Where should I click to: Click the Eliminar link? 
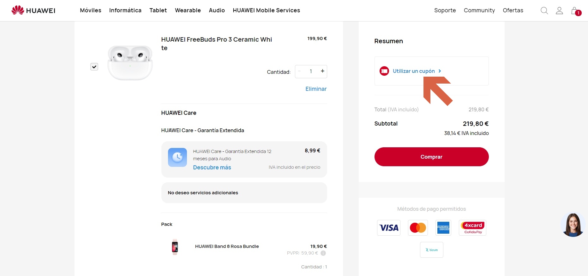point(316,89)
